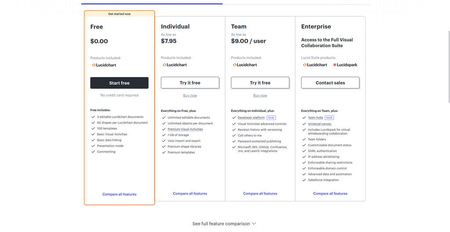450x232 pixels.
Task: Open Buy now link under Individual plan
Action: point(190,95)
